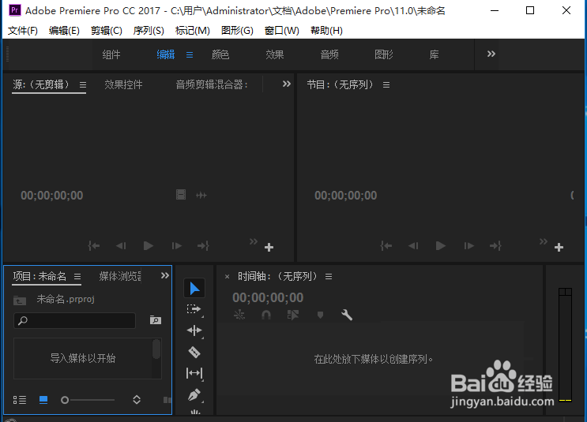The image size is (587, 422).
Task: Click find-in-bin folder search icon
Action: (x=156, y=320)
